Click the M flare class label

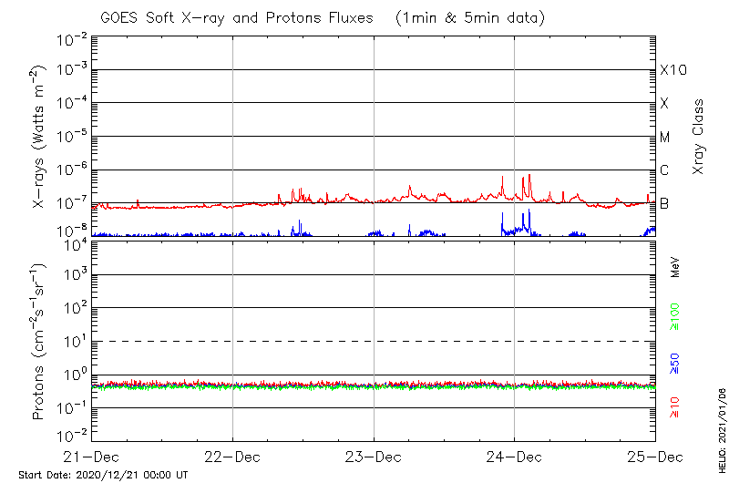click(x=665, y=138)
